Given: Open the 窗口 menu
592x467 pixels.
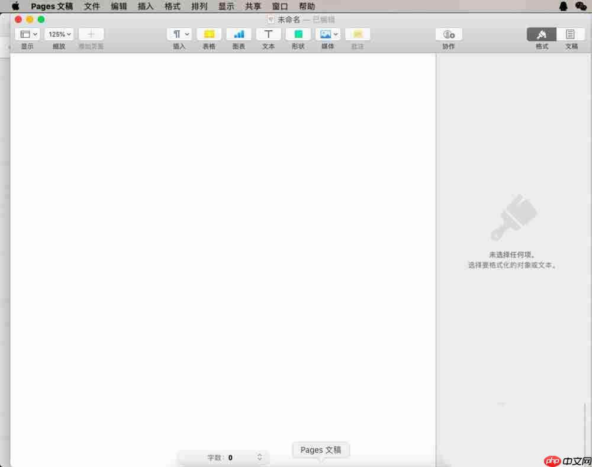Looking at the screenshot, I should pos(280,6).
